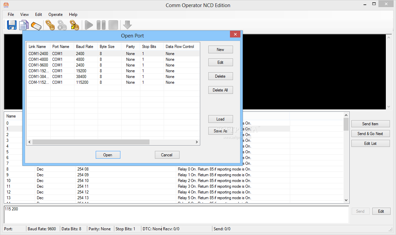Open the Edit menu

(x=39, y=15)
